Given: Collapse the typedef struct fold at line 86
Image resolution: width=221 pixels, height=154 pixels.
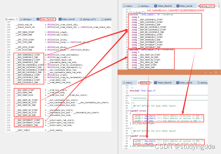Looking at the screenshot, I should (x=128, y=111).
